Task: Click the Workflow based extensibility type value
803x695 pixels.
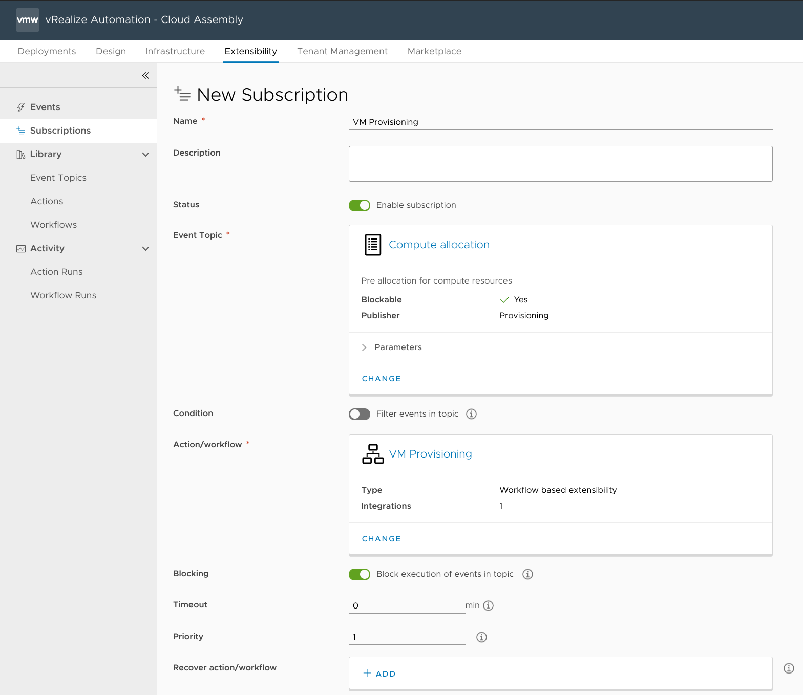Action: [558, 490]
